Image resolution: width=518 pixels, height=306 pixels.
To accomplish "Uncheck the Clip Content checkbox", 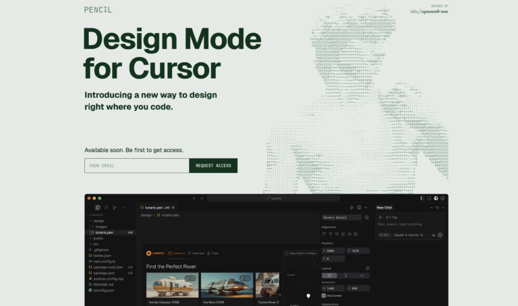I will (324, 296).
